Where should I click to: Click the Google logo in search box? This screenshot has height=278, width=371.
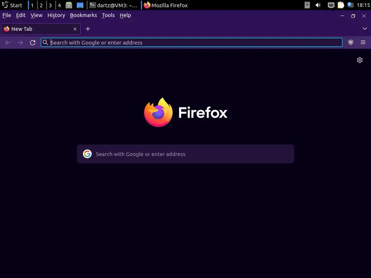(87, 154)
